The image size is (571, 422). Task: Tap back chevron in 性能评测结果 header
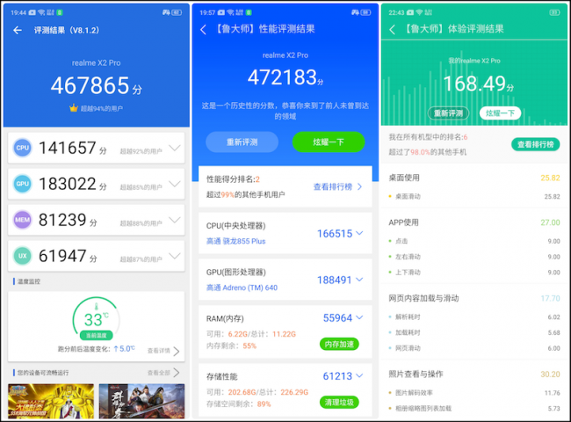pos(204,30)
